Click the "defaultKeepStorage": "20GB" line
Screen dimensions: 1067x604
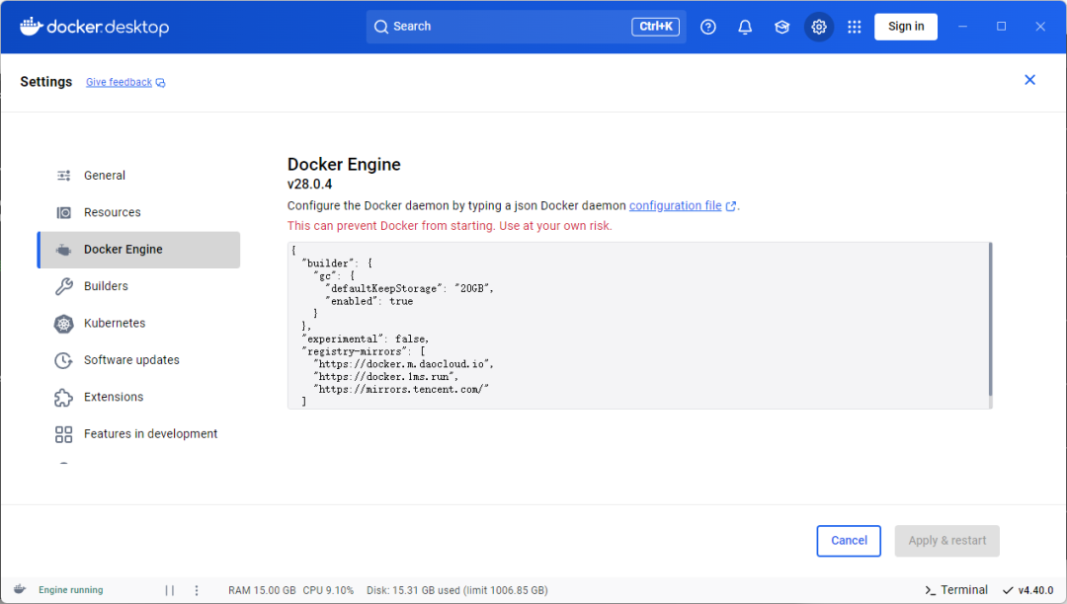[x=410, y=289]
